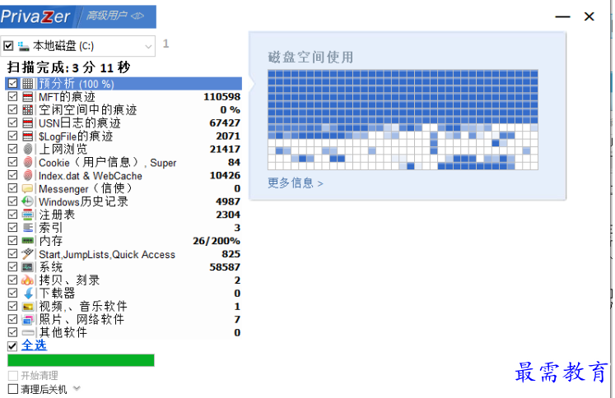Click the 其他软件 icon
The image size is (615, 398).
point(27,332)
